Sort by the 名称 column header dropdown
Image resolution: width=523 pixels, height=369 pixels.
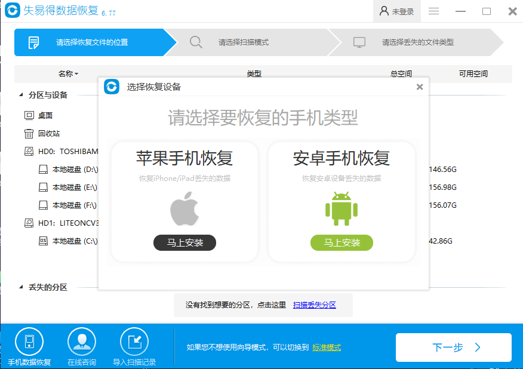[x=68, y=73]
